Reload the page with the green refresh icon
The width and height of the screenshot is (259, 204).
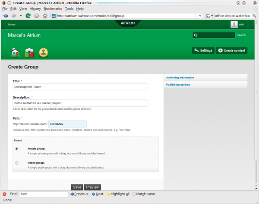28,16
